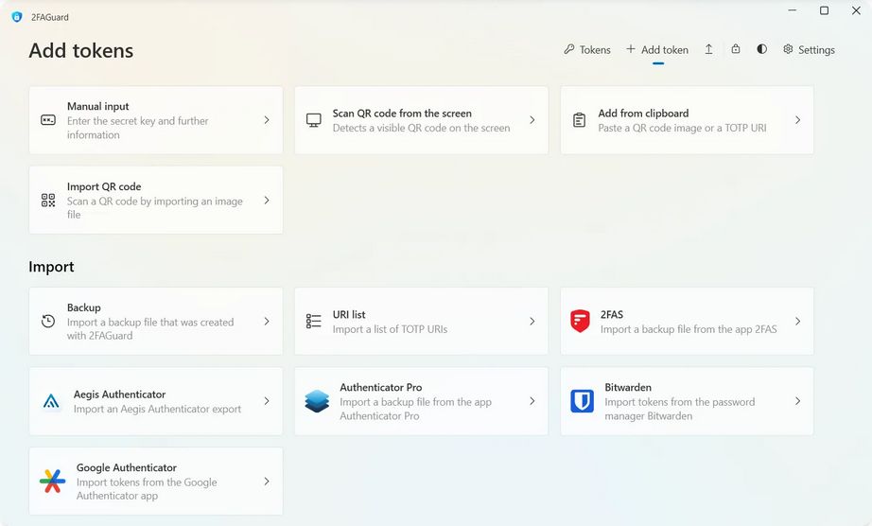The width and height of the screenshot is (872, 526).
Task: Expand Backup import chevron
Action: point(267,322)
